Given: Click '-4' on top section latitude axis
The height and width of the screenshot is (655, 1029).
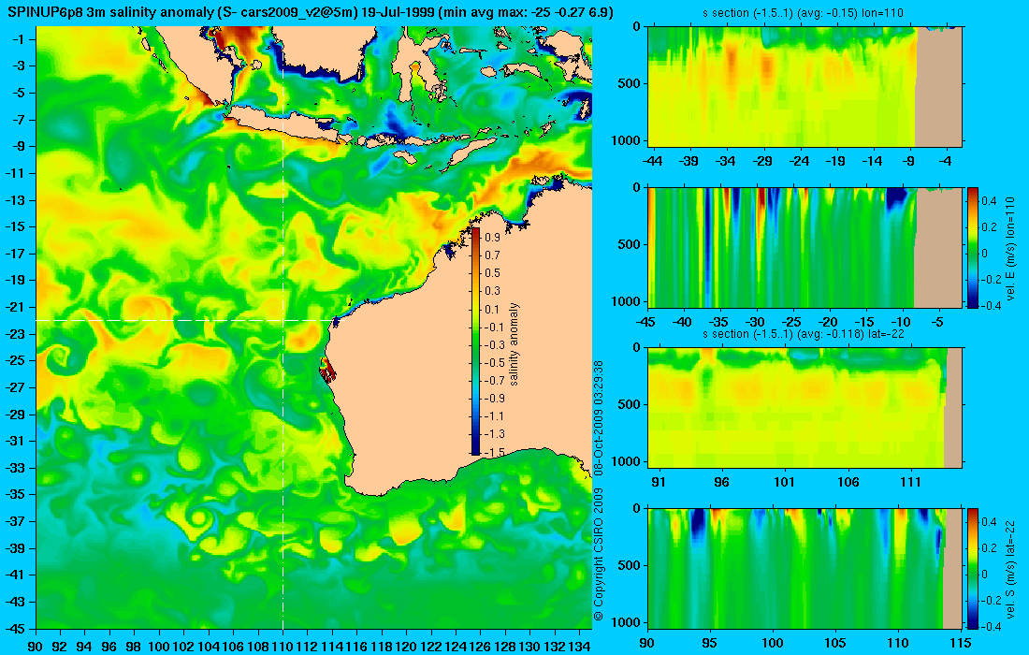Looking at the screenshot, I should point(946,162).
